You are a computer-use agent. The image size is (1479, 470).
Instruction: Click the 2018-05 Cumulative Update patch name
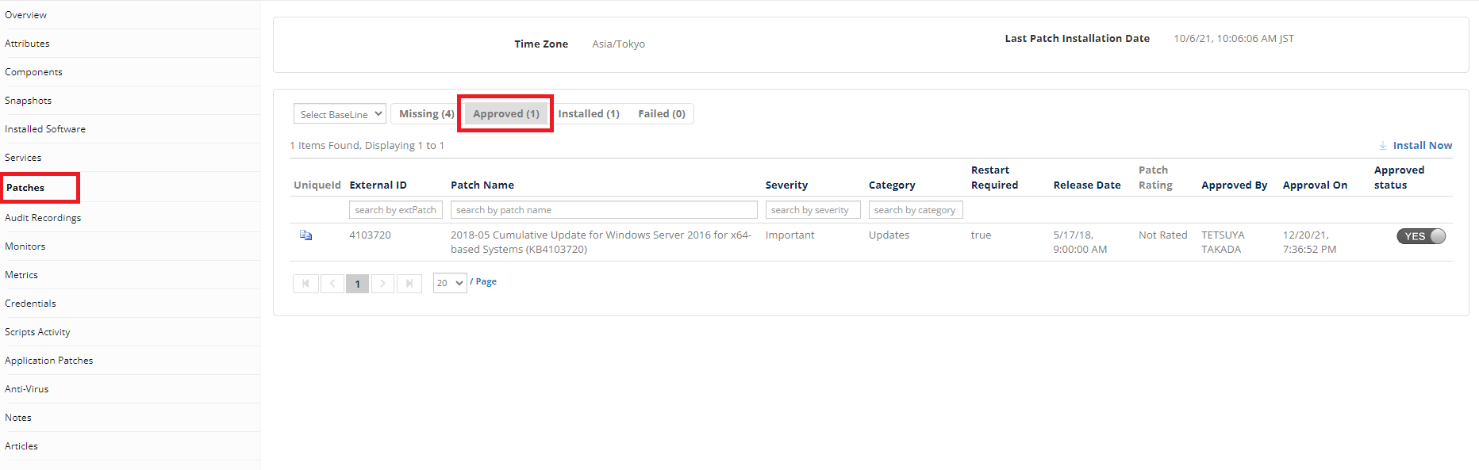click(601, 243)
